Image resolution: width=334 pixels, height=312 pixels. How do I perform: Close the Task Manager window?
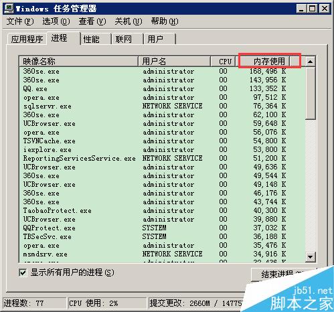click(x=325, y=9)
